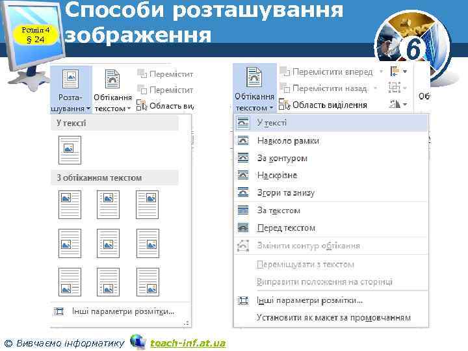468x351 pixels.
Task: Open the Rotate objects icon dropdown
Action: point(398,104)
